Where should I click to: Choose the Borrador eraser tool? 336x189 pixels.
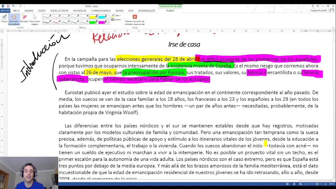[24, 19]
